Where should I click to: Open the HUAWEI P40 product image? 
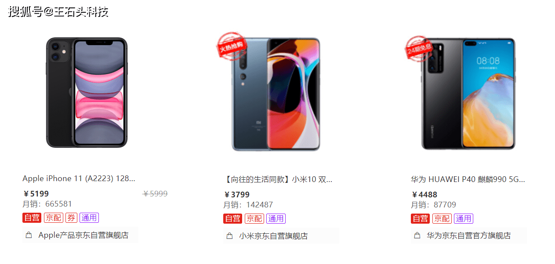click(468, 94)
